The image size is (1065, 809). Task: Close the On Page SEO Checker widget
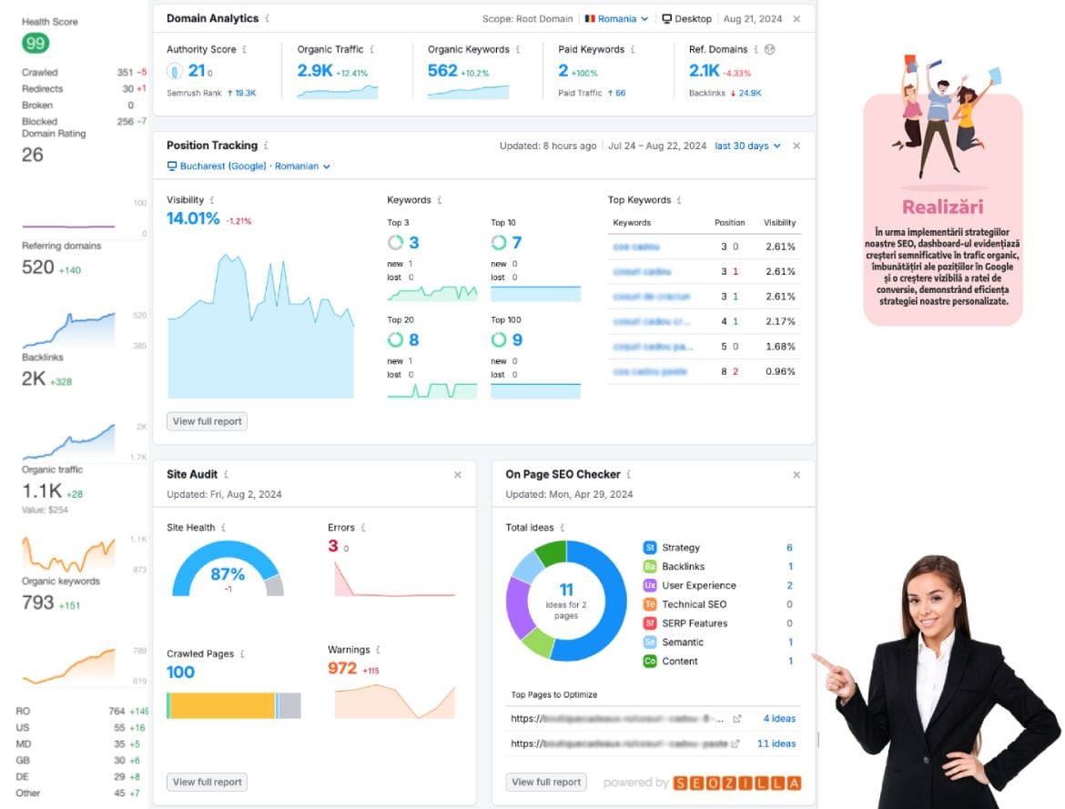tap(796, 475)
